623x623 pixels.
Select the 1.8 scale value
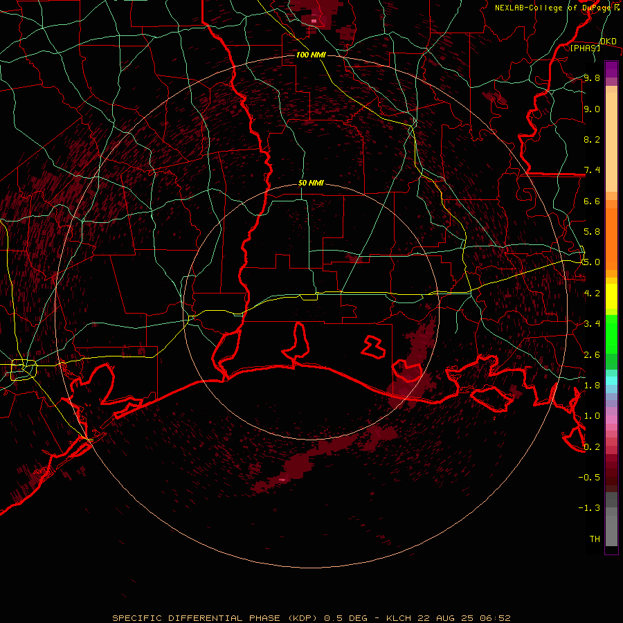pyautogui.click(x=592, y=386)
